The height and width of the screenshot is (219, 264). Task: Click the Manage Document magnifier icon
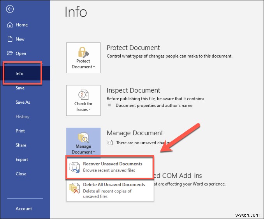pos(83,138)
